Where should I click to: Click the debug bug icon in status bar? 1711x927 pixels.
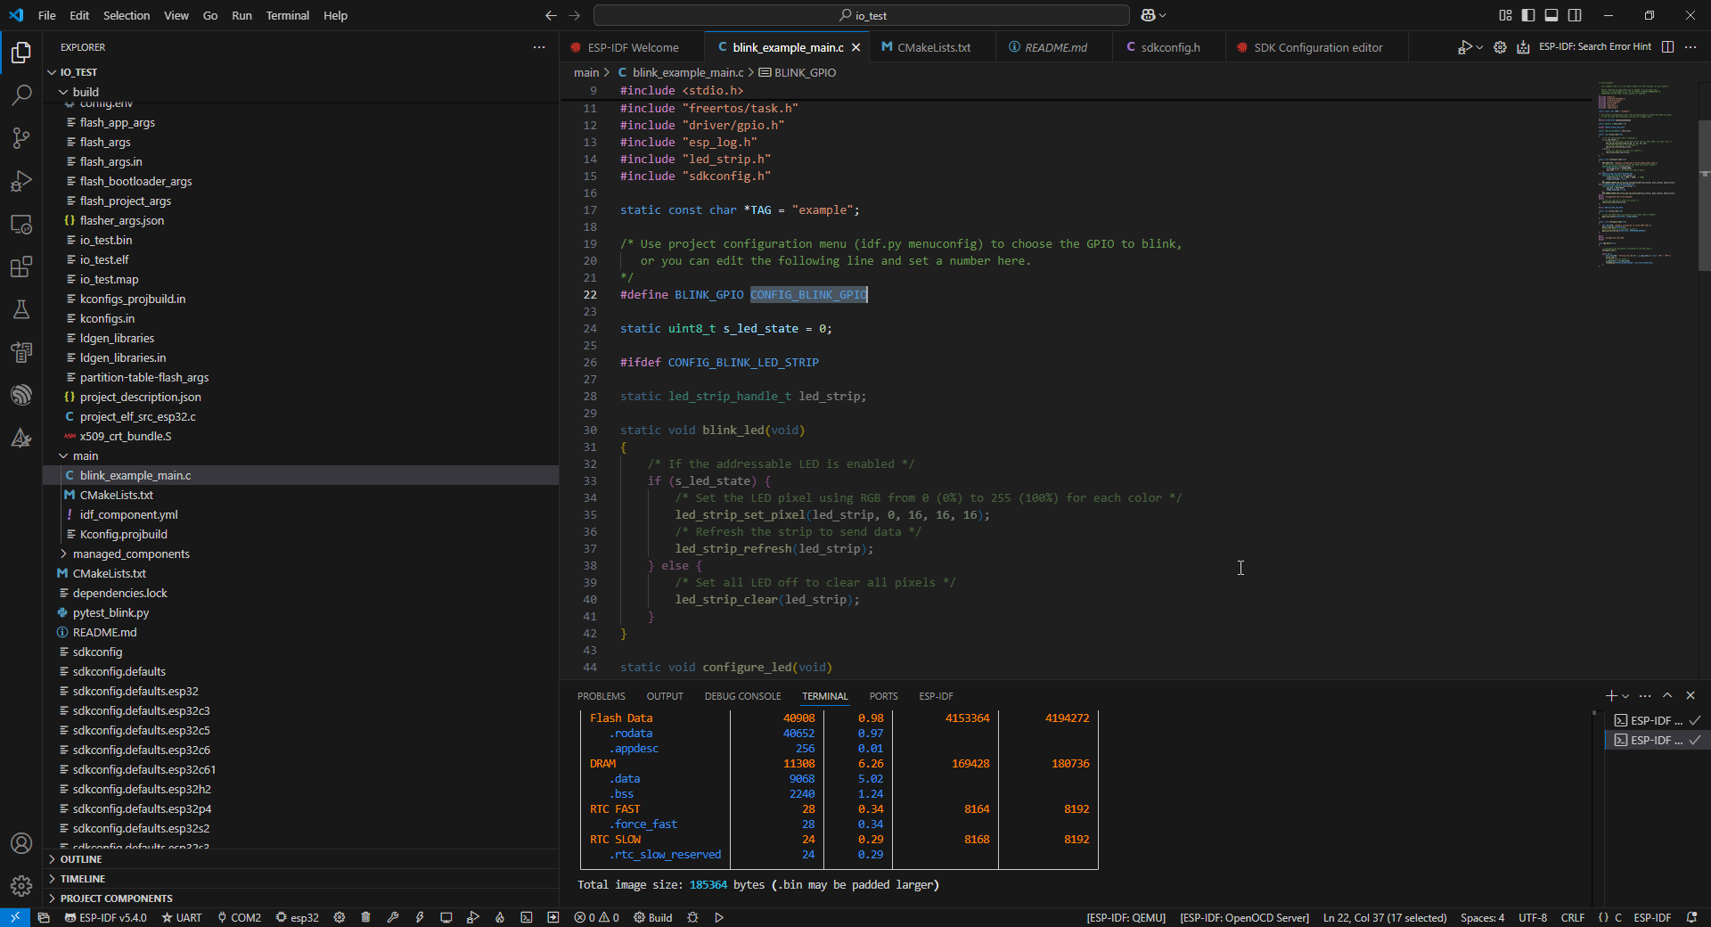692,917
